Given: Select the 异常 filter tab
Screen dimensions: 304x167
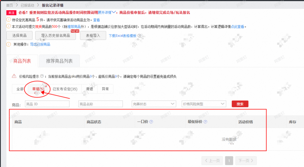Looking at the screenshot, I should [x=105, y=89].
